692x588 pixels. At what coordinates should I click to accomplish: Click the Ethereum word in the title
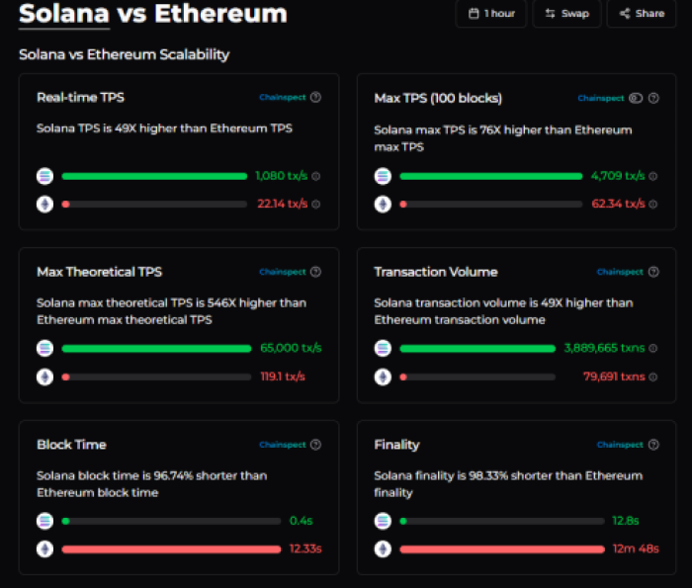(x=220, y=13)
